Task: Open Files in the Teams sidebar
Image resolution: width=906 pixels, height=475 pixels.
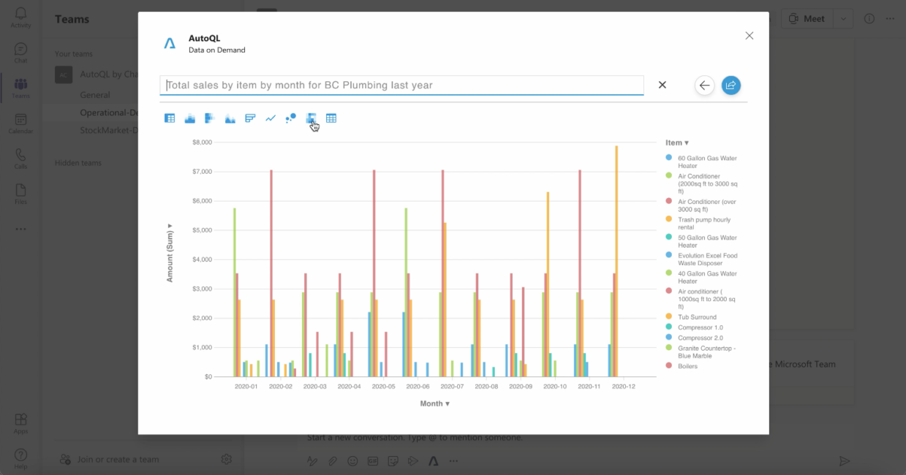Action: (20, 194)
